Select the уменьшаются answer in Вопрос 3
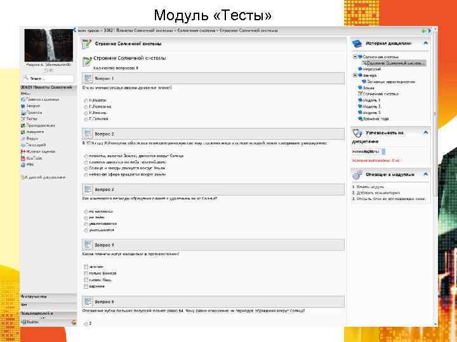Viewport: 457px width, 342px height. click(x=86, y=231)
